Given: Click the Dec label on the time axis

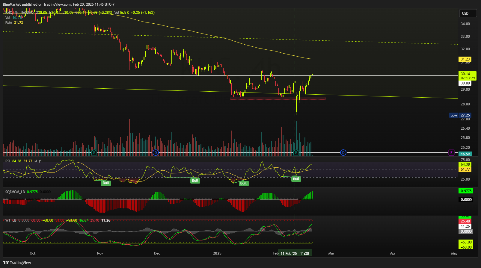Looking at the screenshot, I should pos(157,253).
